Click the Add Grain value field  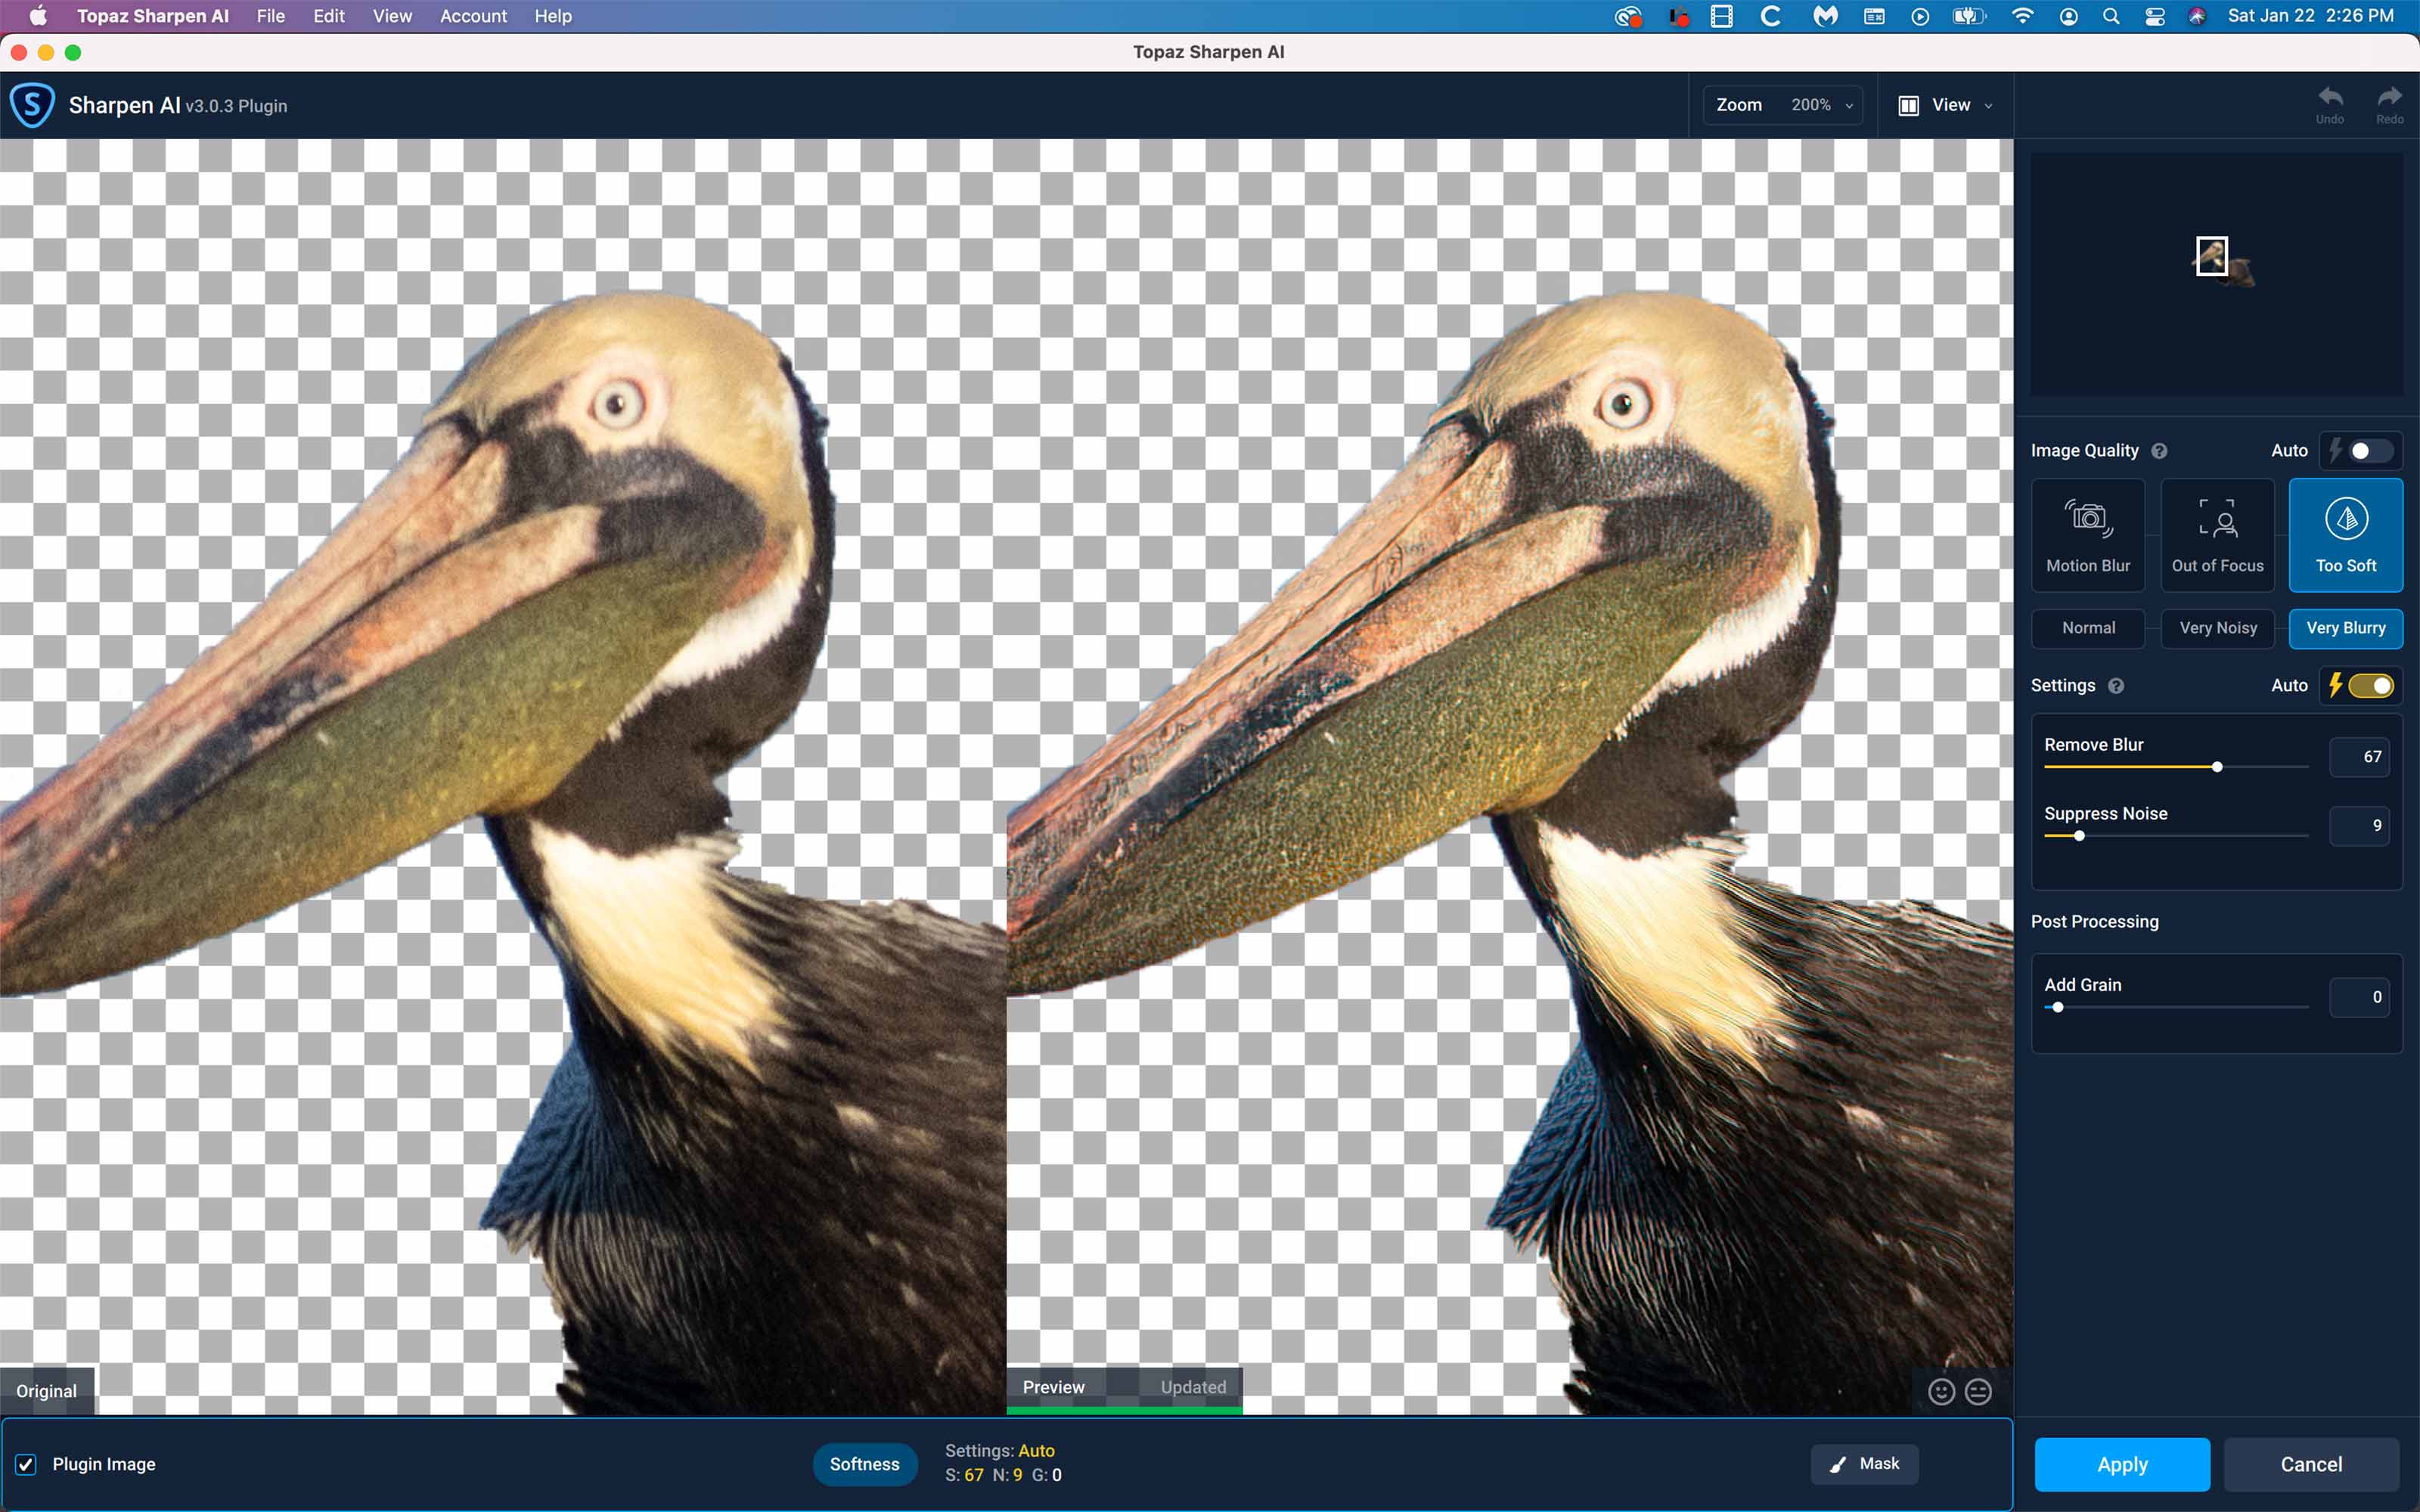[2359, 997]
